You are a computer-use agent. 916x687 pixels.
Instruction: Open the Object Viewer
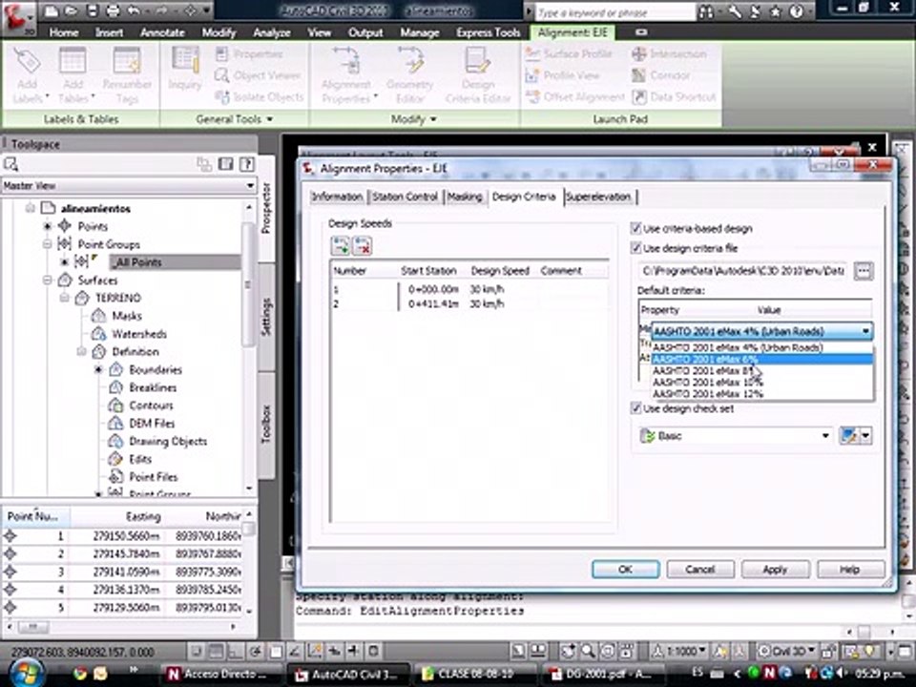pyautogui.click(x=258, y=75)
